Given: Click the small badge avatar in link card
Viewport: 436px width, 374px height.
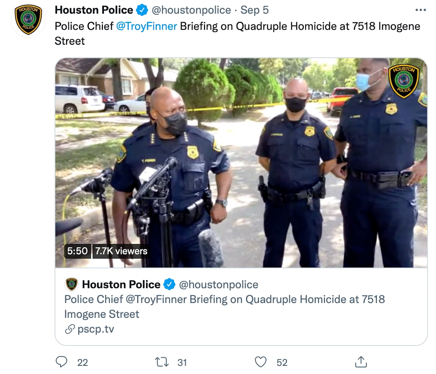Looking at the screenshot, I should pos(72,284).
